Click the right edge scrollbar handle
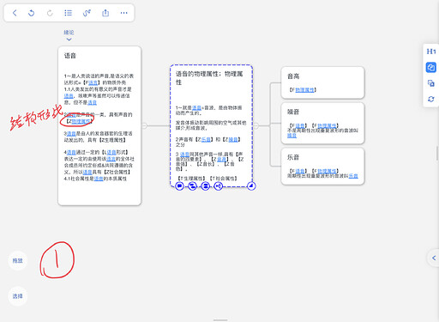 [437, 153]
